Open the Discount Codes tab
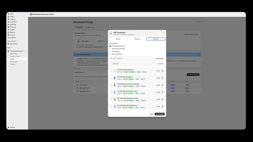 pyautogui.click(x=89, y=27)
